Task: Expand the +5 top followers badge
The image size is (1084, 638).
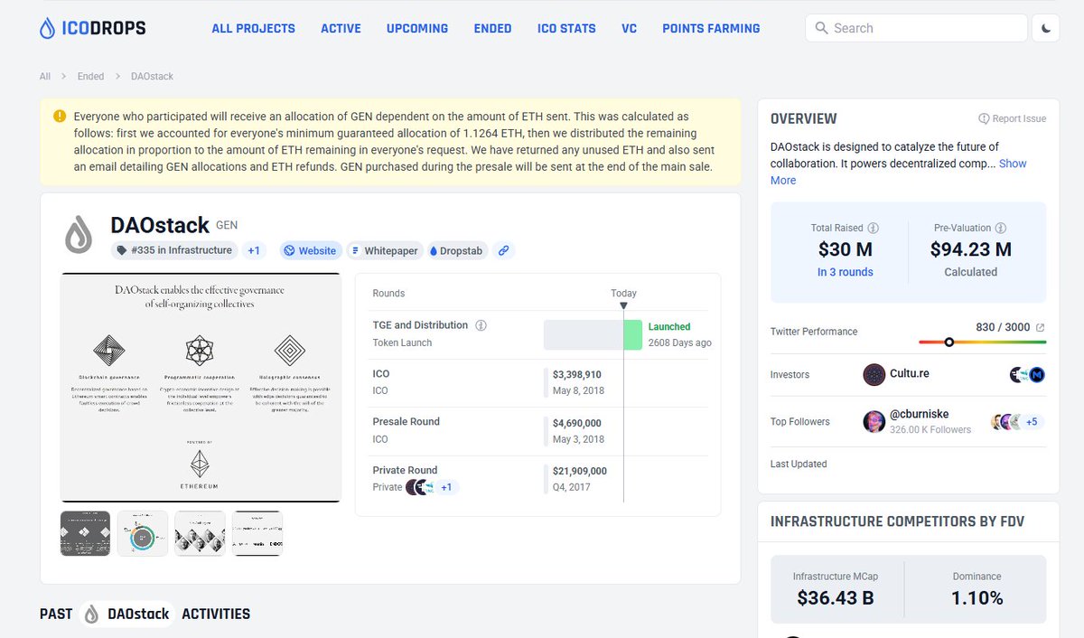Action: (1033, 421)
